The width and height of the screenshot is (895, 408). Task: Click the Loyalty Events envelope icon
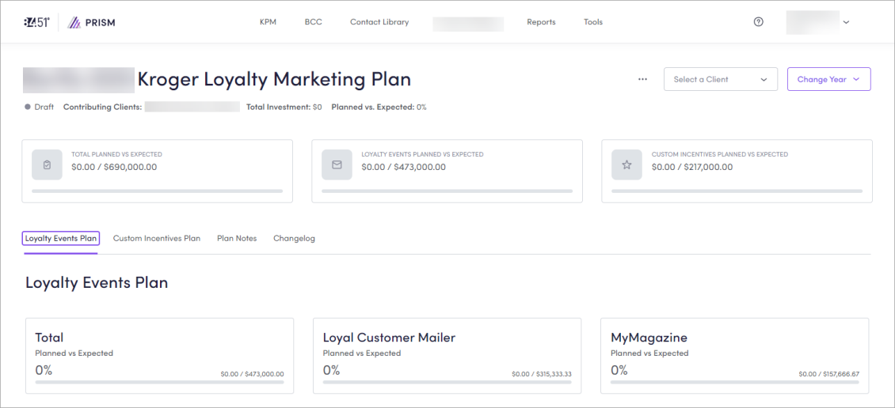(337, 165)
